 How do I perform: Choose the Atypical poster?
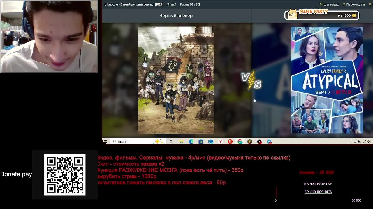click(327, 80)
